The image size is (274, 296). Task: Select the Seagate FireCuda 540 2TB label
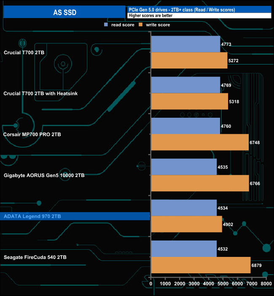(x=35, y=257)
